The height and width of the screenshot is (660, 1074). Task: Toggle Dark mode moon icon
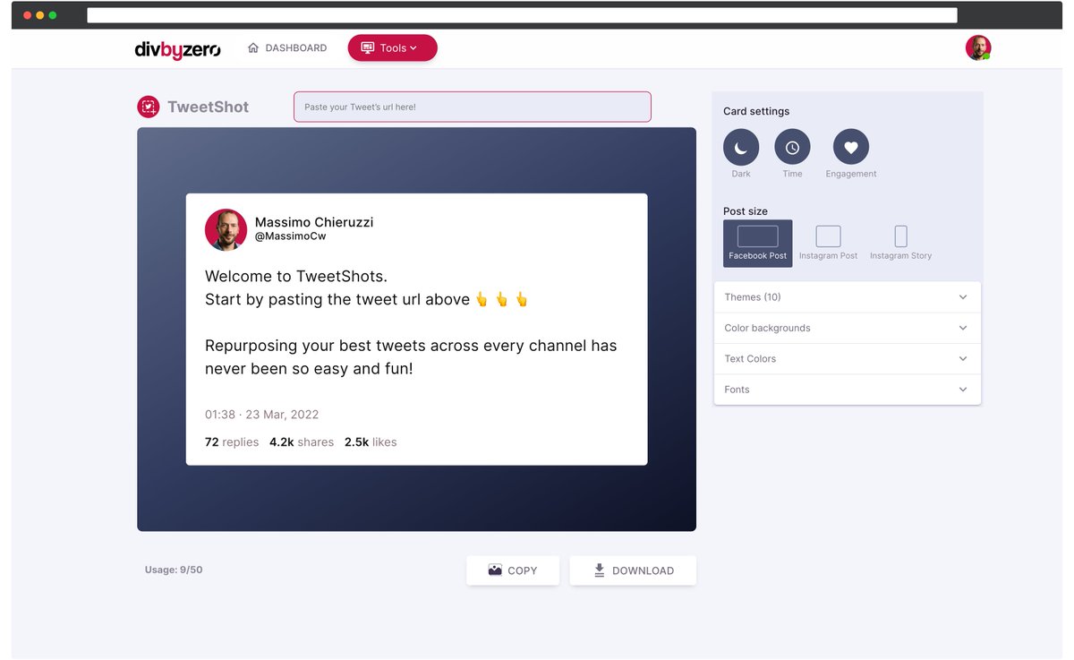point(741,147)
